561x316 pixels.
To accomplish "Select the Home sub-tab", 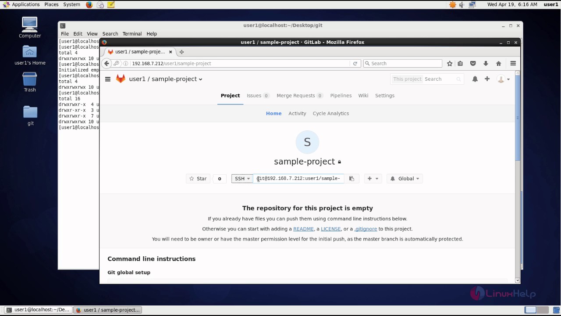I will [x=274, y=113].
